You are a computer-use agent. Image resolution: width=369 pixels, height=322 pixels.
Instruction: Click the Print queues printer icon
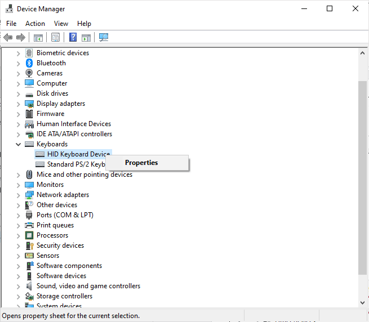point(29,225)
